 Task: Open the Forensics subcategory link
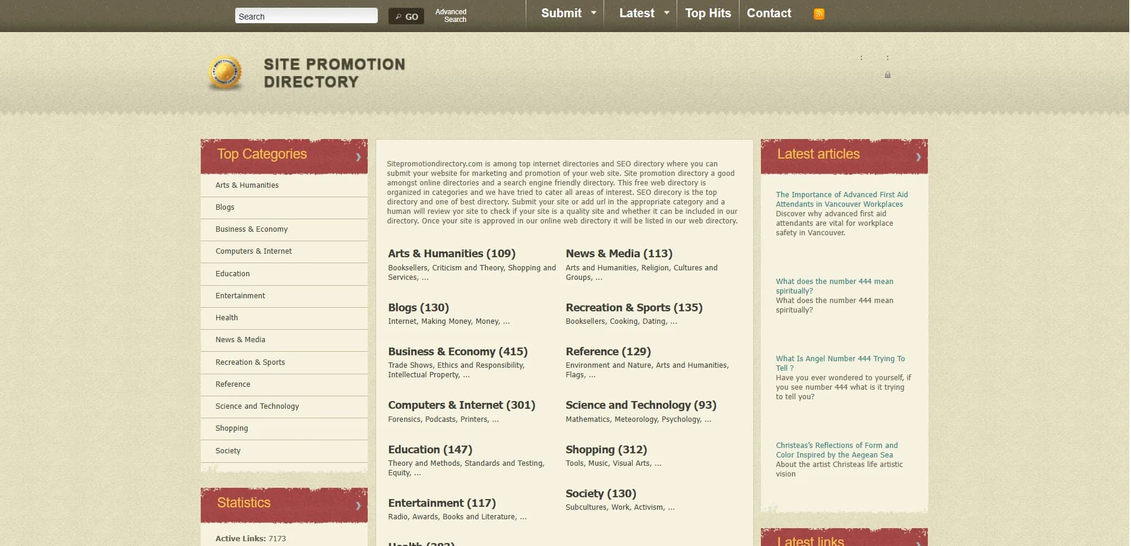[x=404, y=419]
